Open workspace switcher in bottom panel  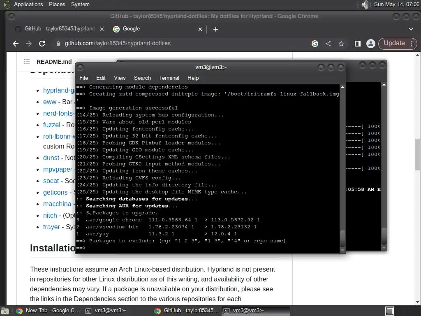point(390,311)
